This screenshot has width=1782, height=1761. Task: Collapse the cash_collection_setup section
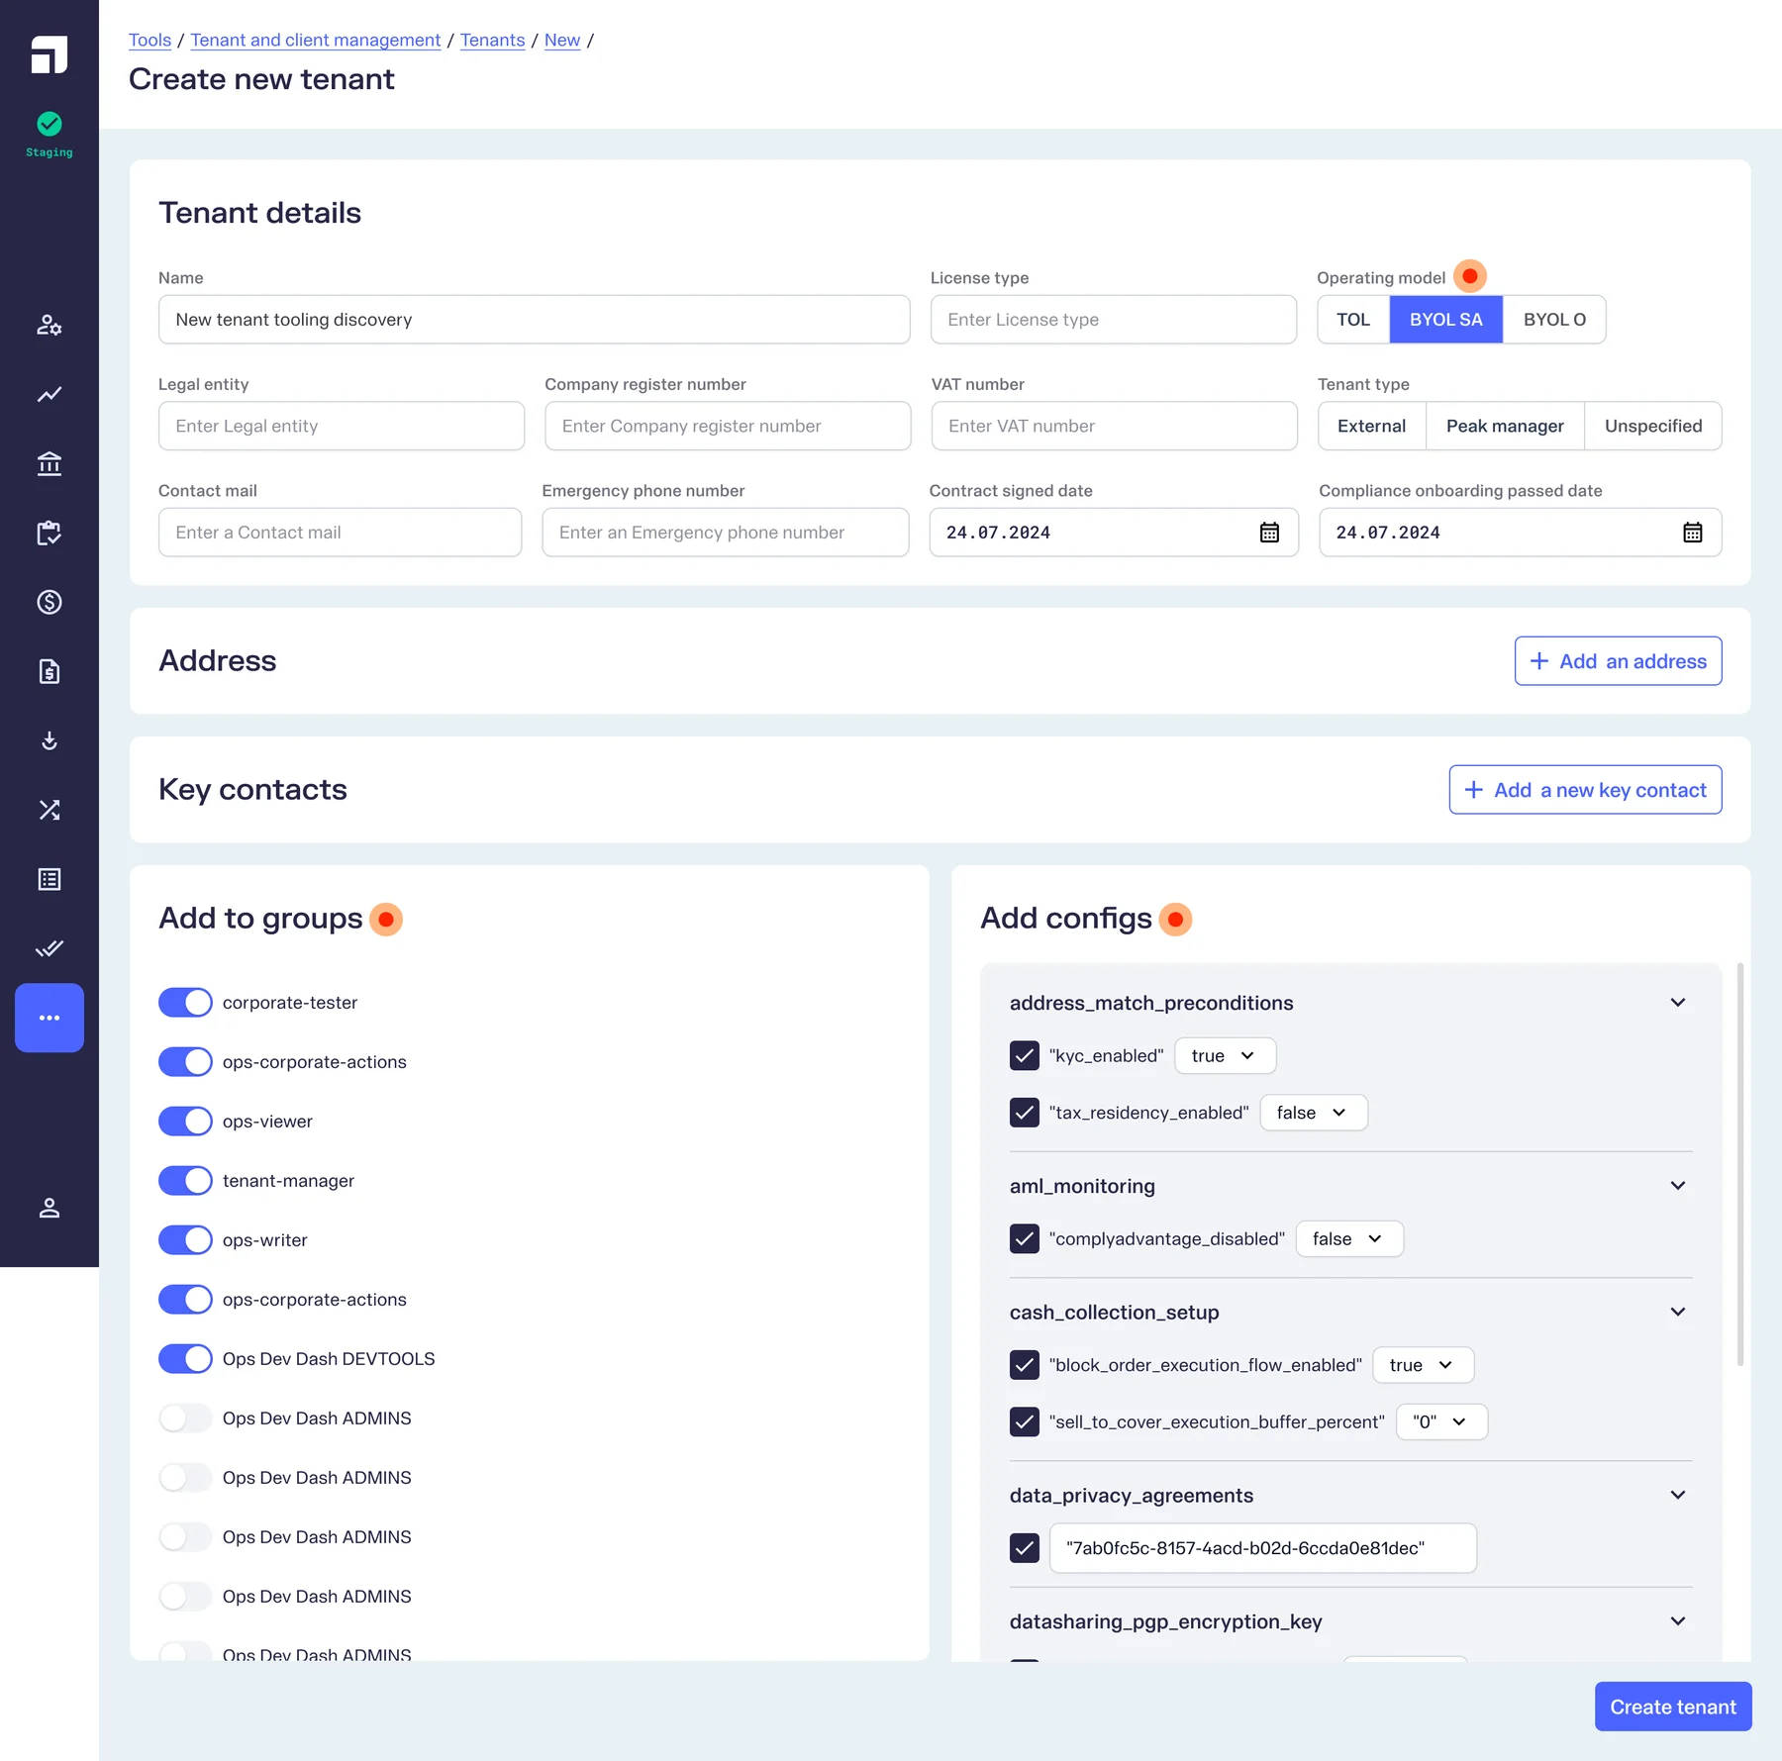point(1678,1312)
